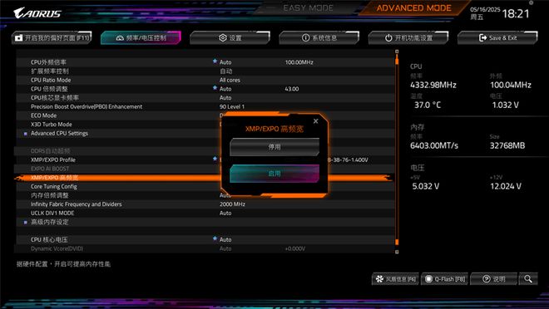
Task: Open CPU Ratio Mode All cores value
Action: [x=230, y=80]
